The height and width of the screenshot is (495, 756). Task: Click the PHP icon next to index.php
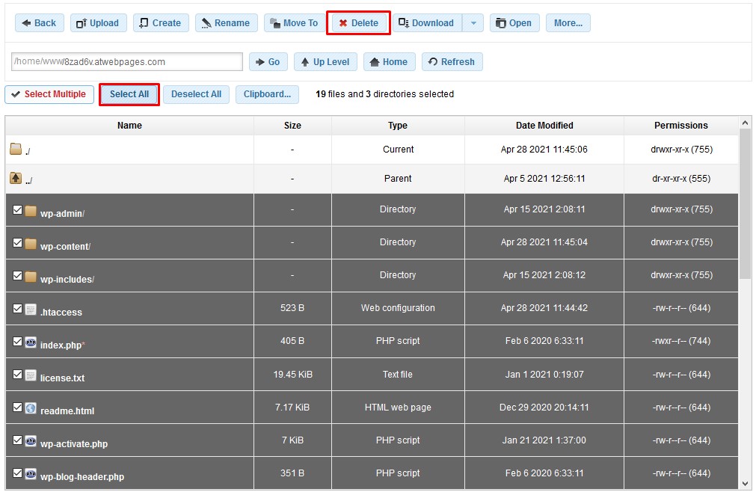[x=31, y=341]
